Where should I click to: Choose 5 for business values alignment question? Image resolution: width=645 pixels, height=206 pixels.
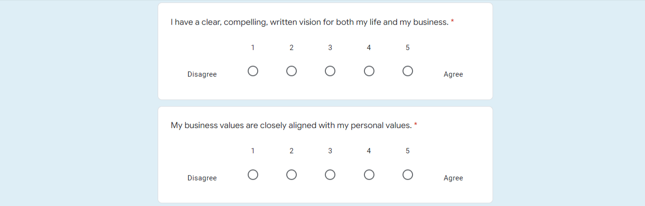(x=407, y=175)
